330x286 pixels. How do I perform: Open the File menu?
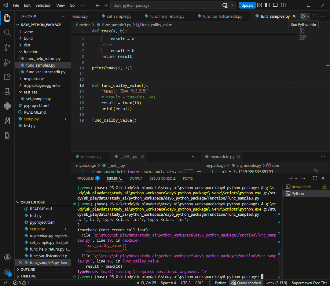(x=16, y=5)
